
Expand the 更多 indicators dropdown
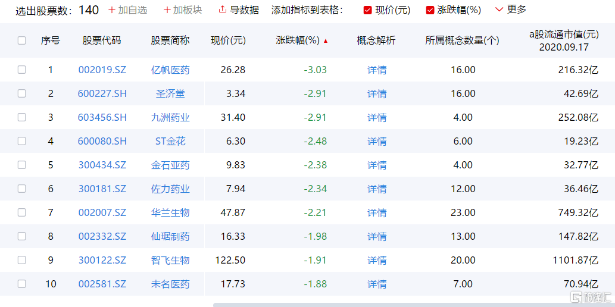coord(511,10)
